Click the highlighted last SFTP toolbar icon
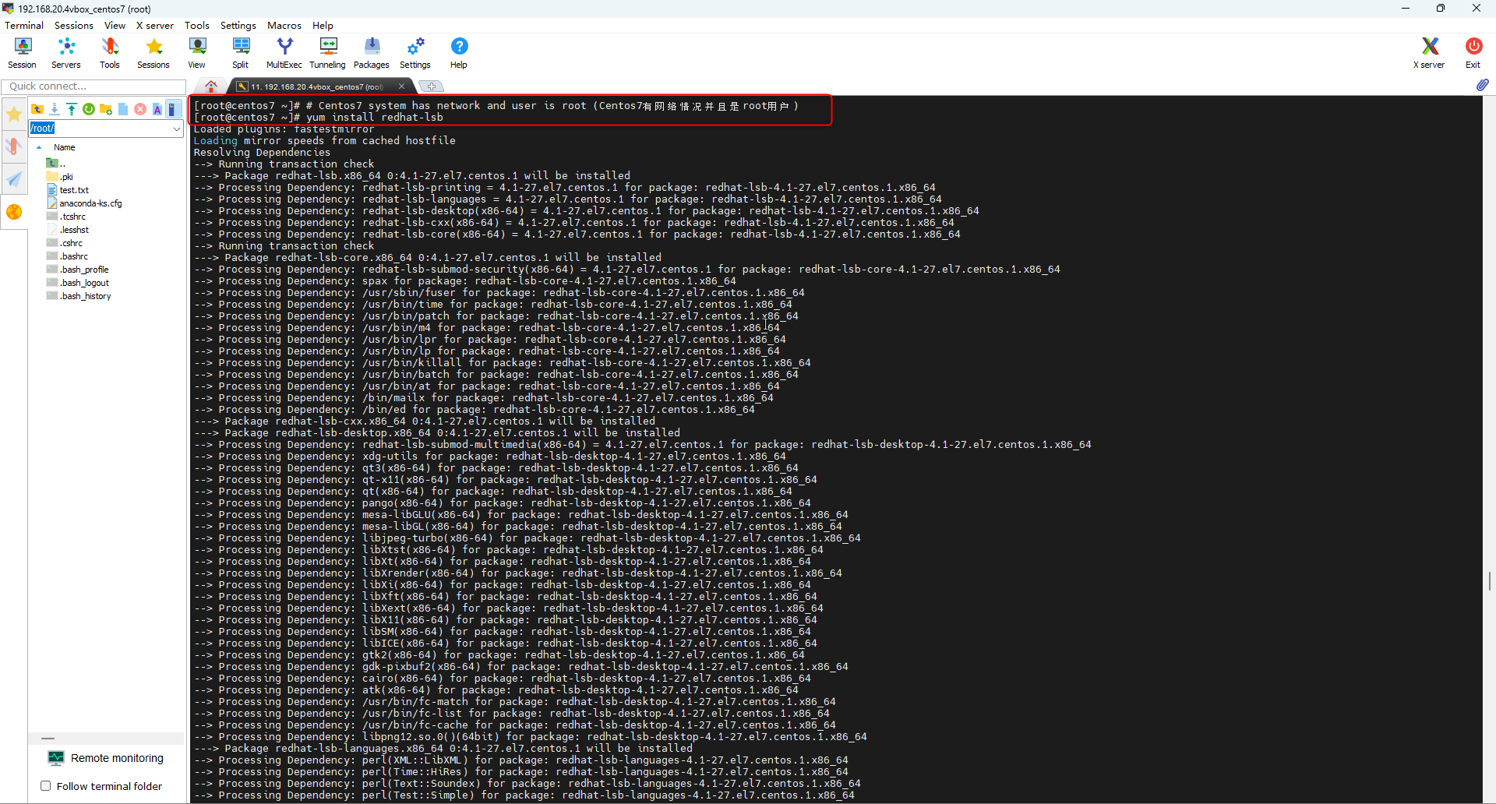 coord(174,109)
